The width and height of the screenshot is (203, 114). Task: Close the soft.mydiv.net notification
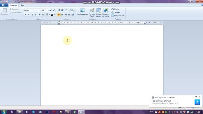[x=200, y=97]
